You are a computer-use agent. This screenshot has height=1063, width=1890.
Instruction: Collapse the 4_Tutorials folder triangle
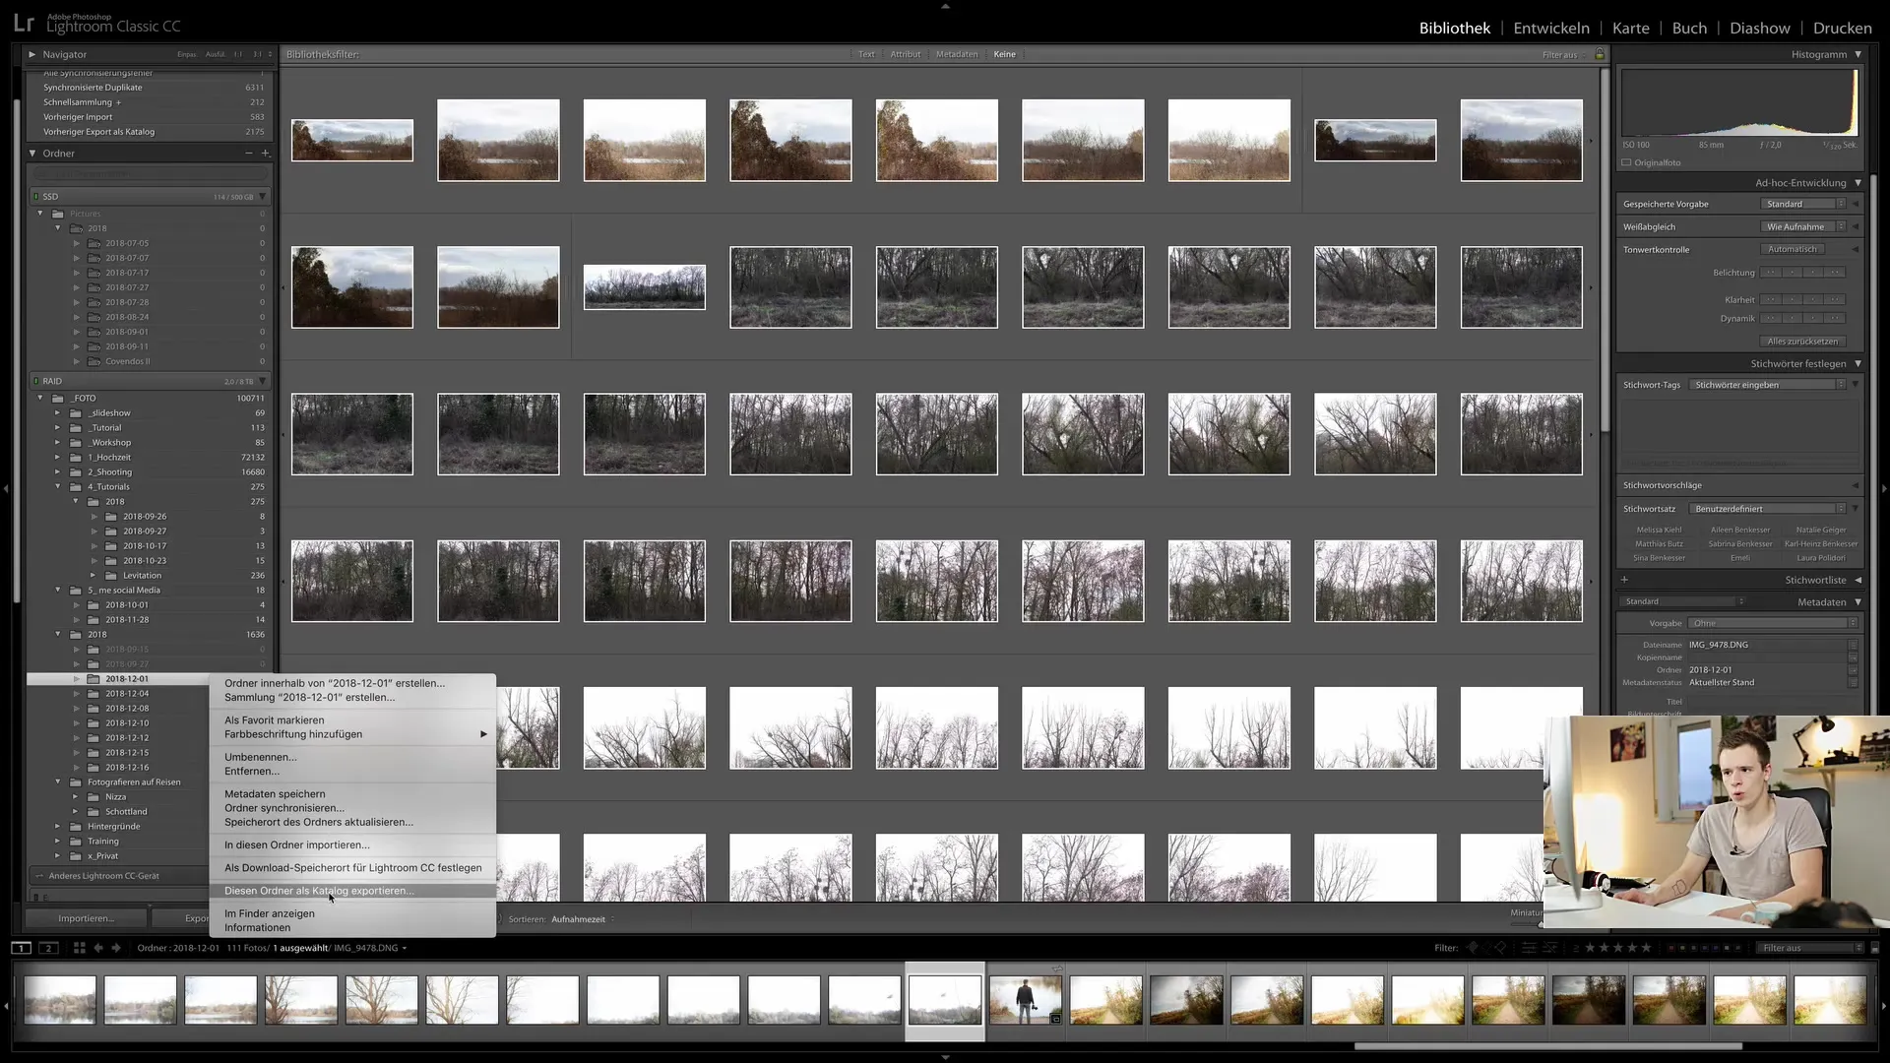click(x=58, y=487)
